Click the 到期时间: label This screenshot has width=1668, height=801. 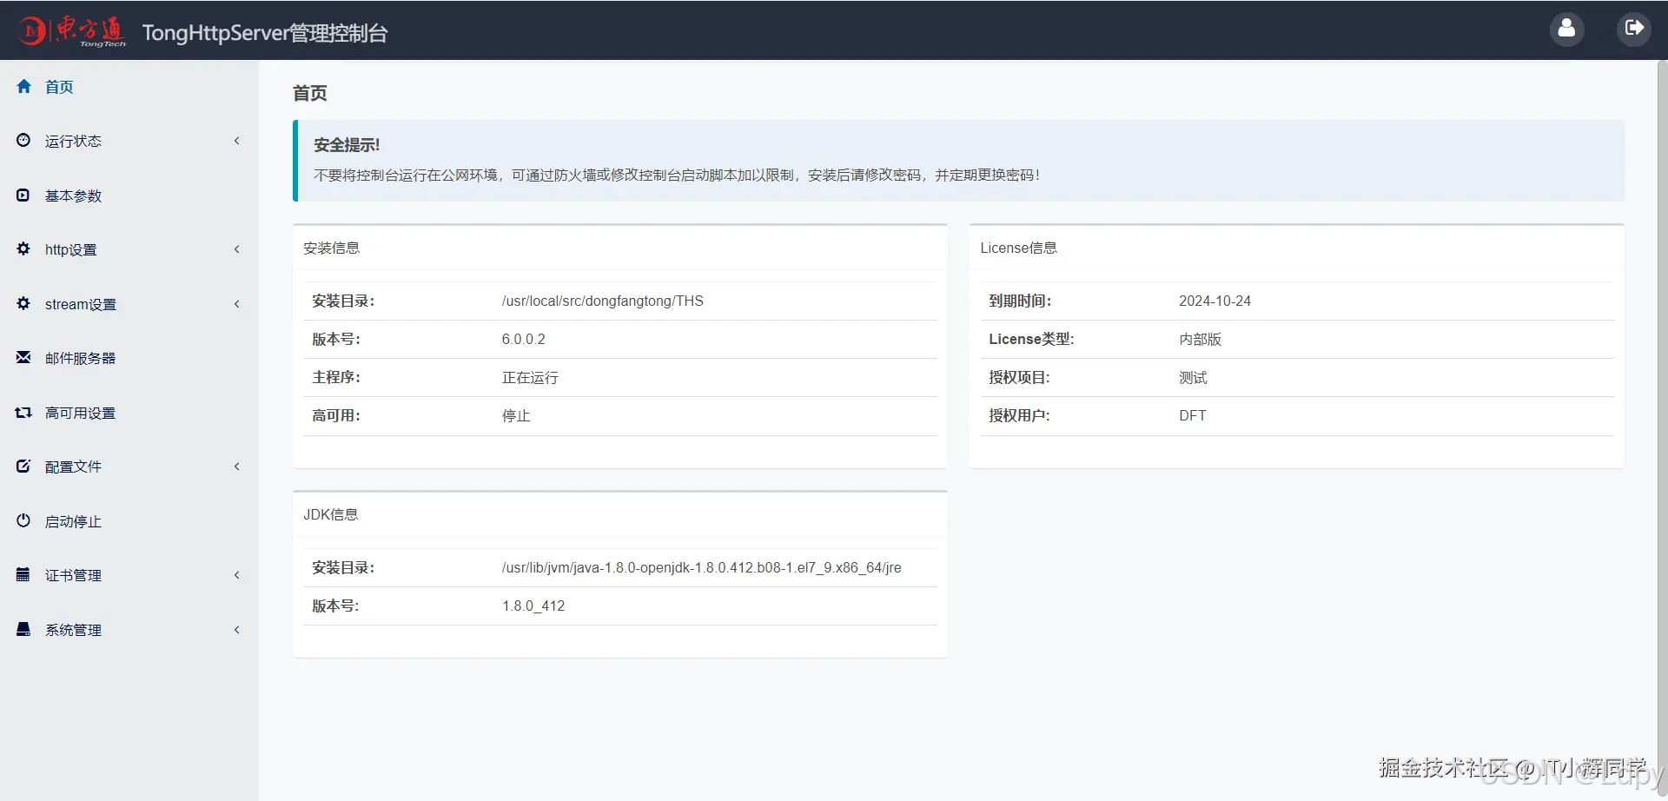tap(1020, 301)
